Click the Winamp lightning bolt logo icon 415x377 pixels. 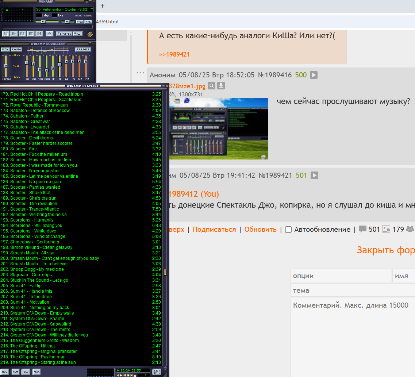(90, 34)
